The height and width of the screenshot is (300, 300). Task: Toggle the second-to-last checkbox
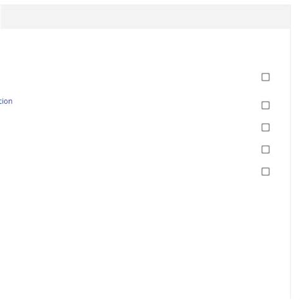(265, 149)
